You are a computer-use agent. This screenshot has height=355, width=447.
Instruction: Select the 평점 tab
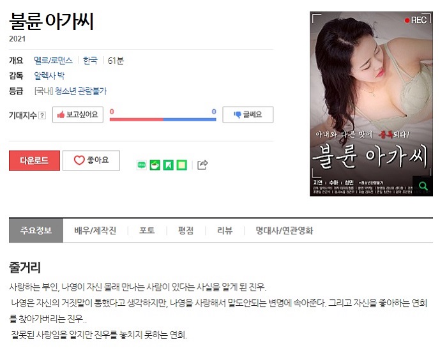point(186,230)
